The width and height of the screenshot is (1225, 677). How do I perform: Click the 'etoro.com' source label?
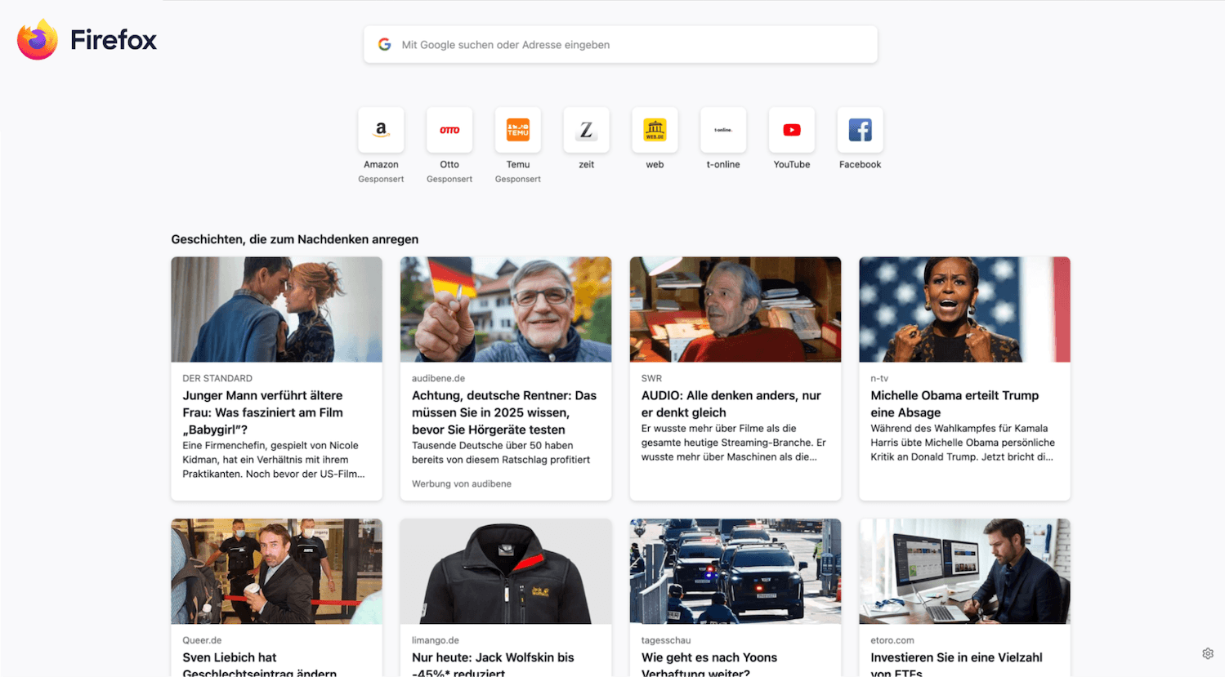892,640
